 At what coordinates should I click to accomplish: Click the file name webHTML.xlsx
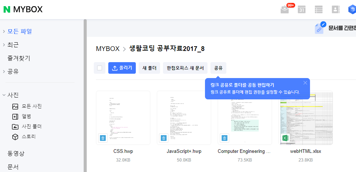(x=306, y=151)
